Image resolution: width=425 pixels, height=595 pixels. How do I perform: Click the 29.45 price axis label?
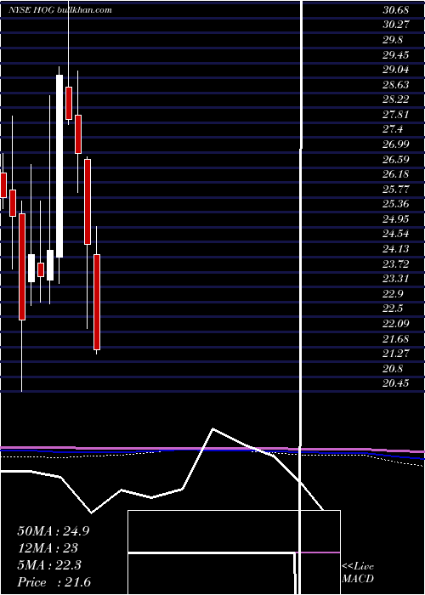(396, 55)
